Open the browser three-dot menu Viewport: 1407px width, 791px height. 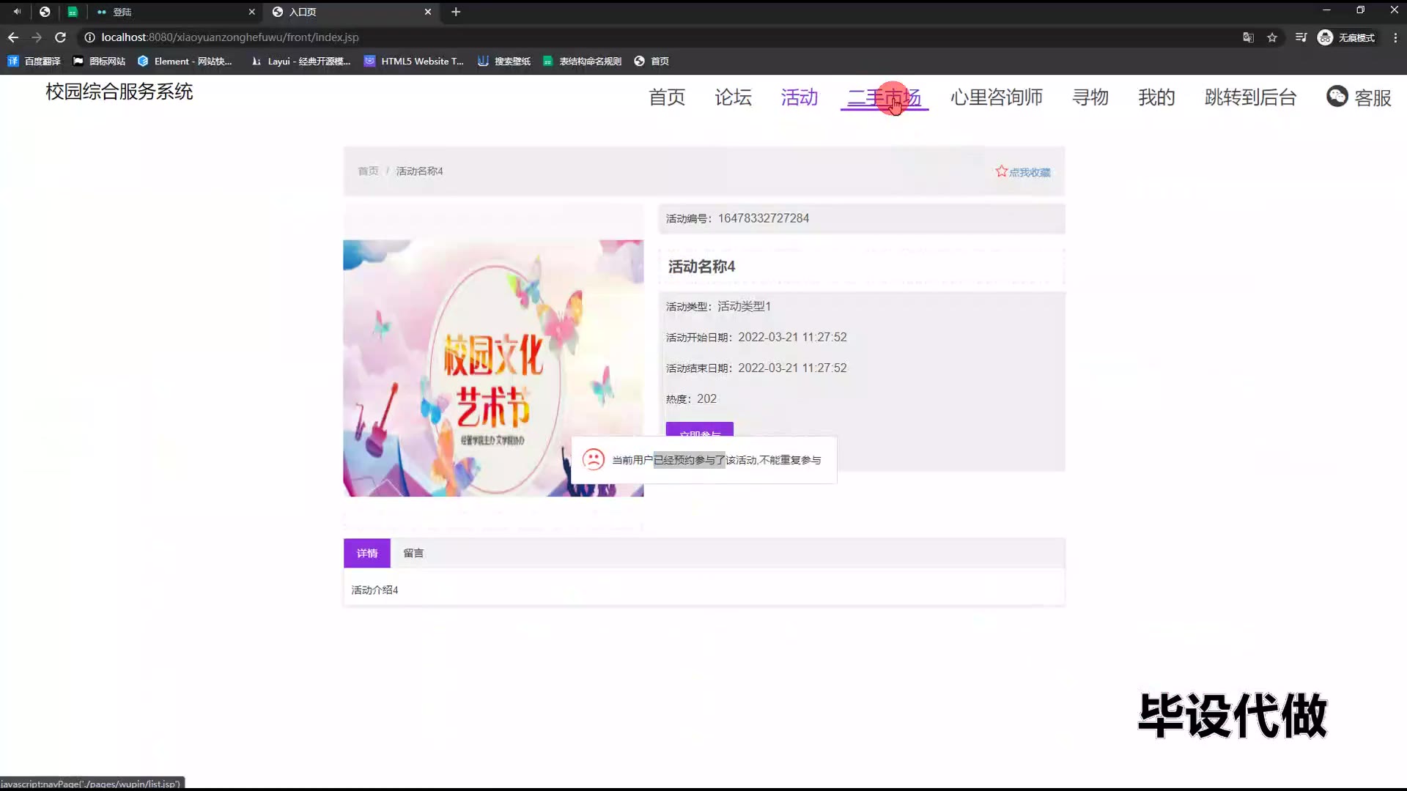[x=1395, y=37]
